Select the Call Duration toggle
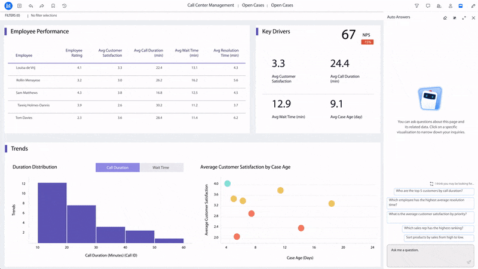This screenshot has width=478, height=269. 117,168
